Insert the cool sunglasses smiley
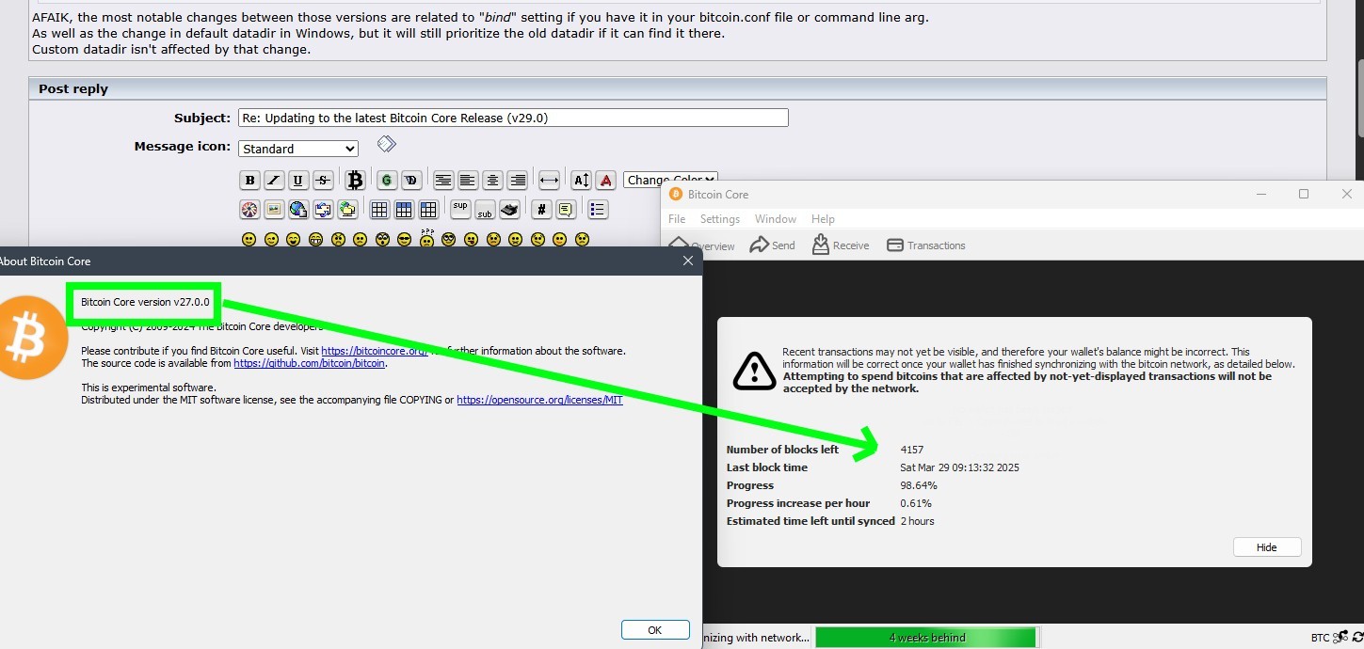This screenshot has height=649, width=1364. 405,240
